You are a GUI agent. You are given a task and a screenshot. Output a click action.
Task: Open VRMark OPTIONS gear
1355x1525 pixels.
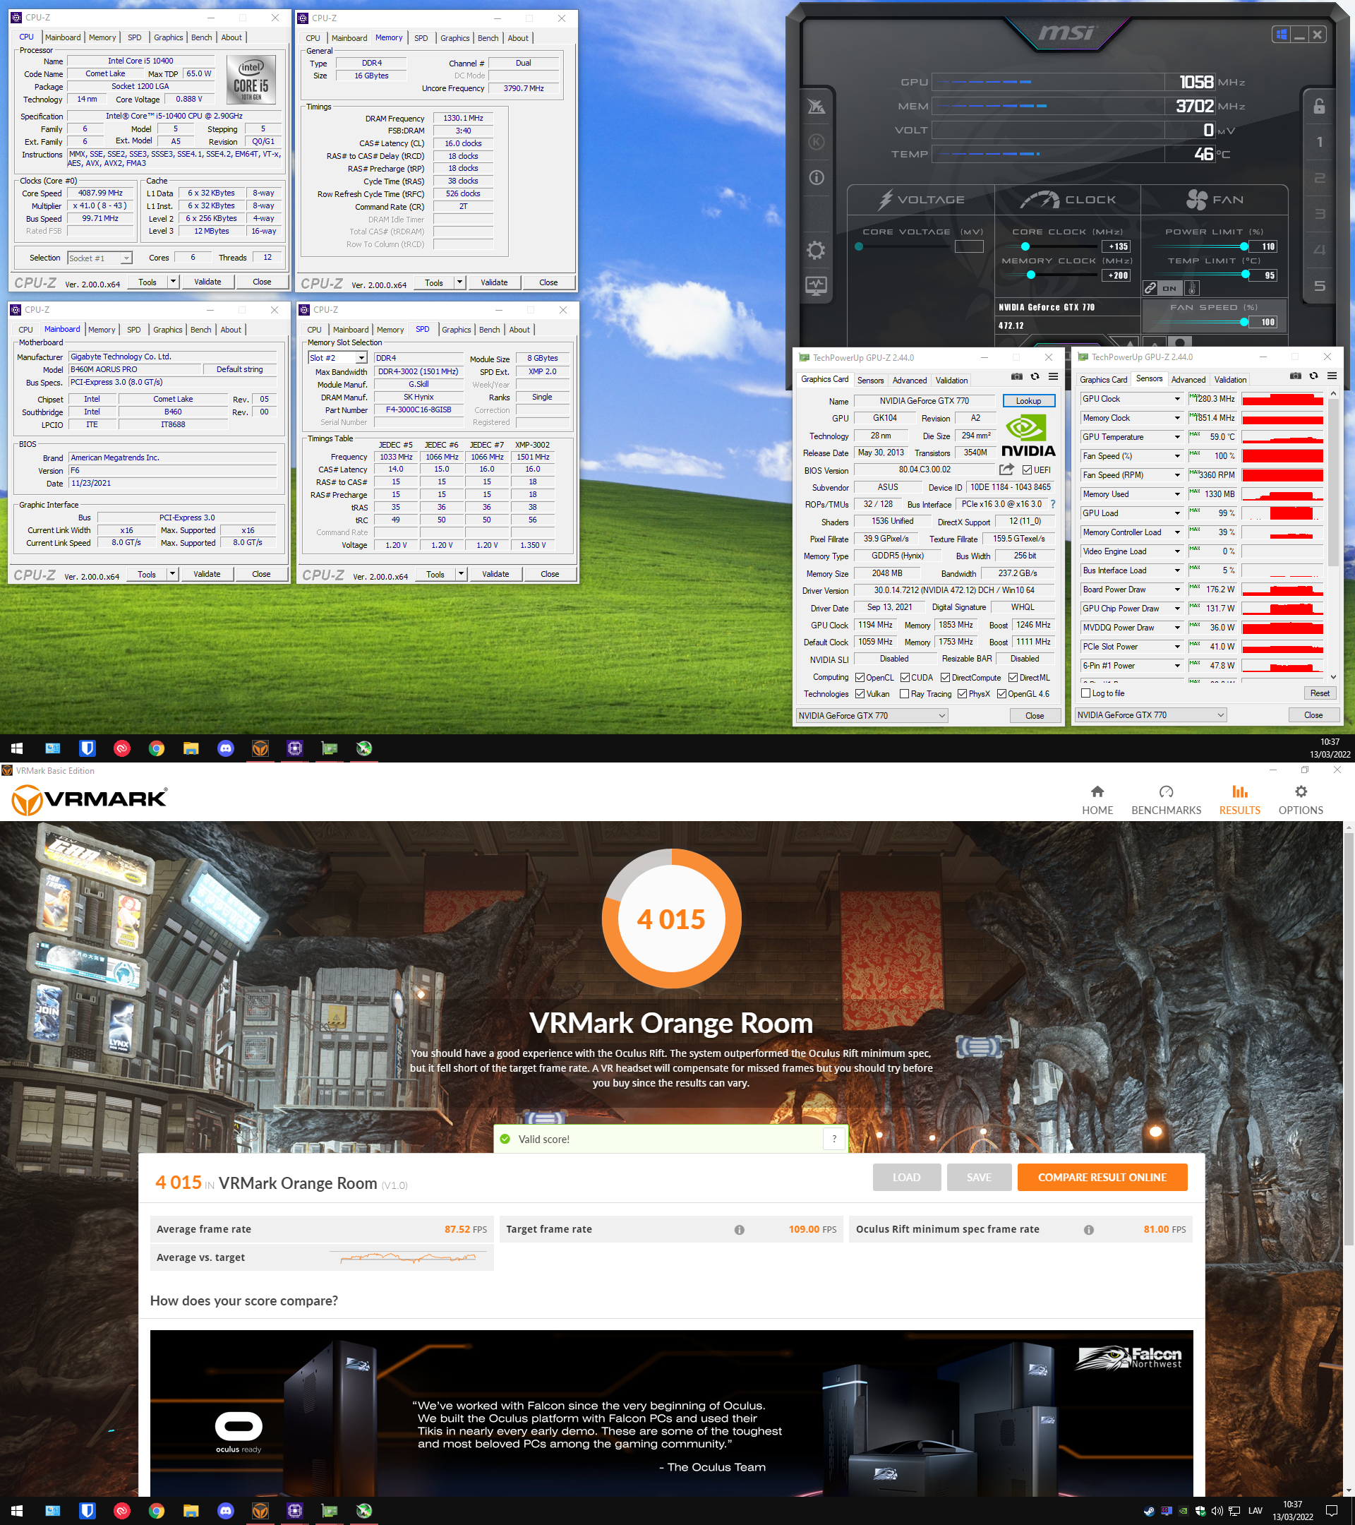coord(1301,800)
